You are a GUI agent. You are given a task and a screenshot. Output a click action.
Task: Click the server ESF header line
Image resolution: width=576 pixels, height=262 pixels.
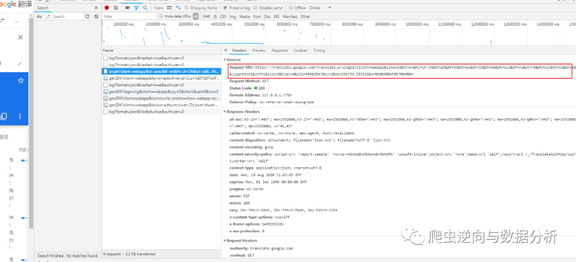point(239,196)
